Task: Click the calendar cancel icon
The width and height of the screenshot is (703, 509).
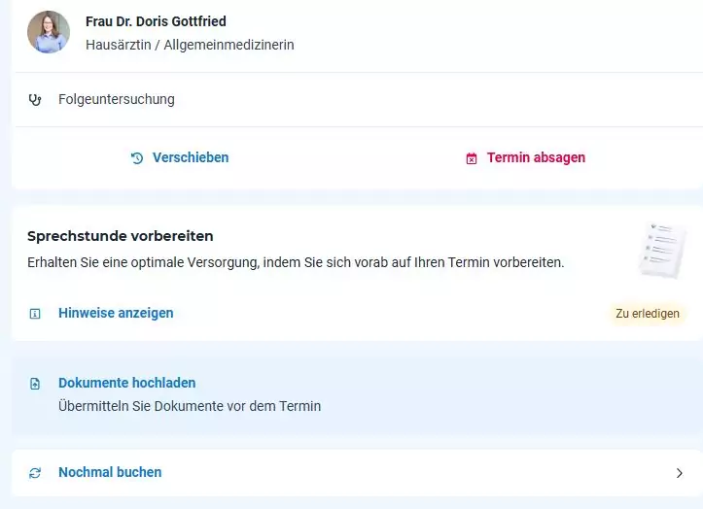Action: (472, 158)
